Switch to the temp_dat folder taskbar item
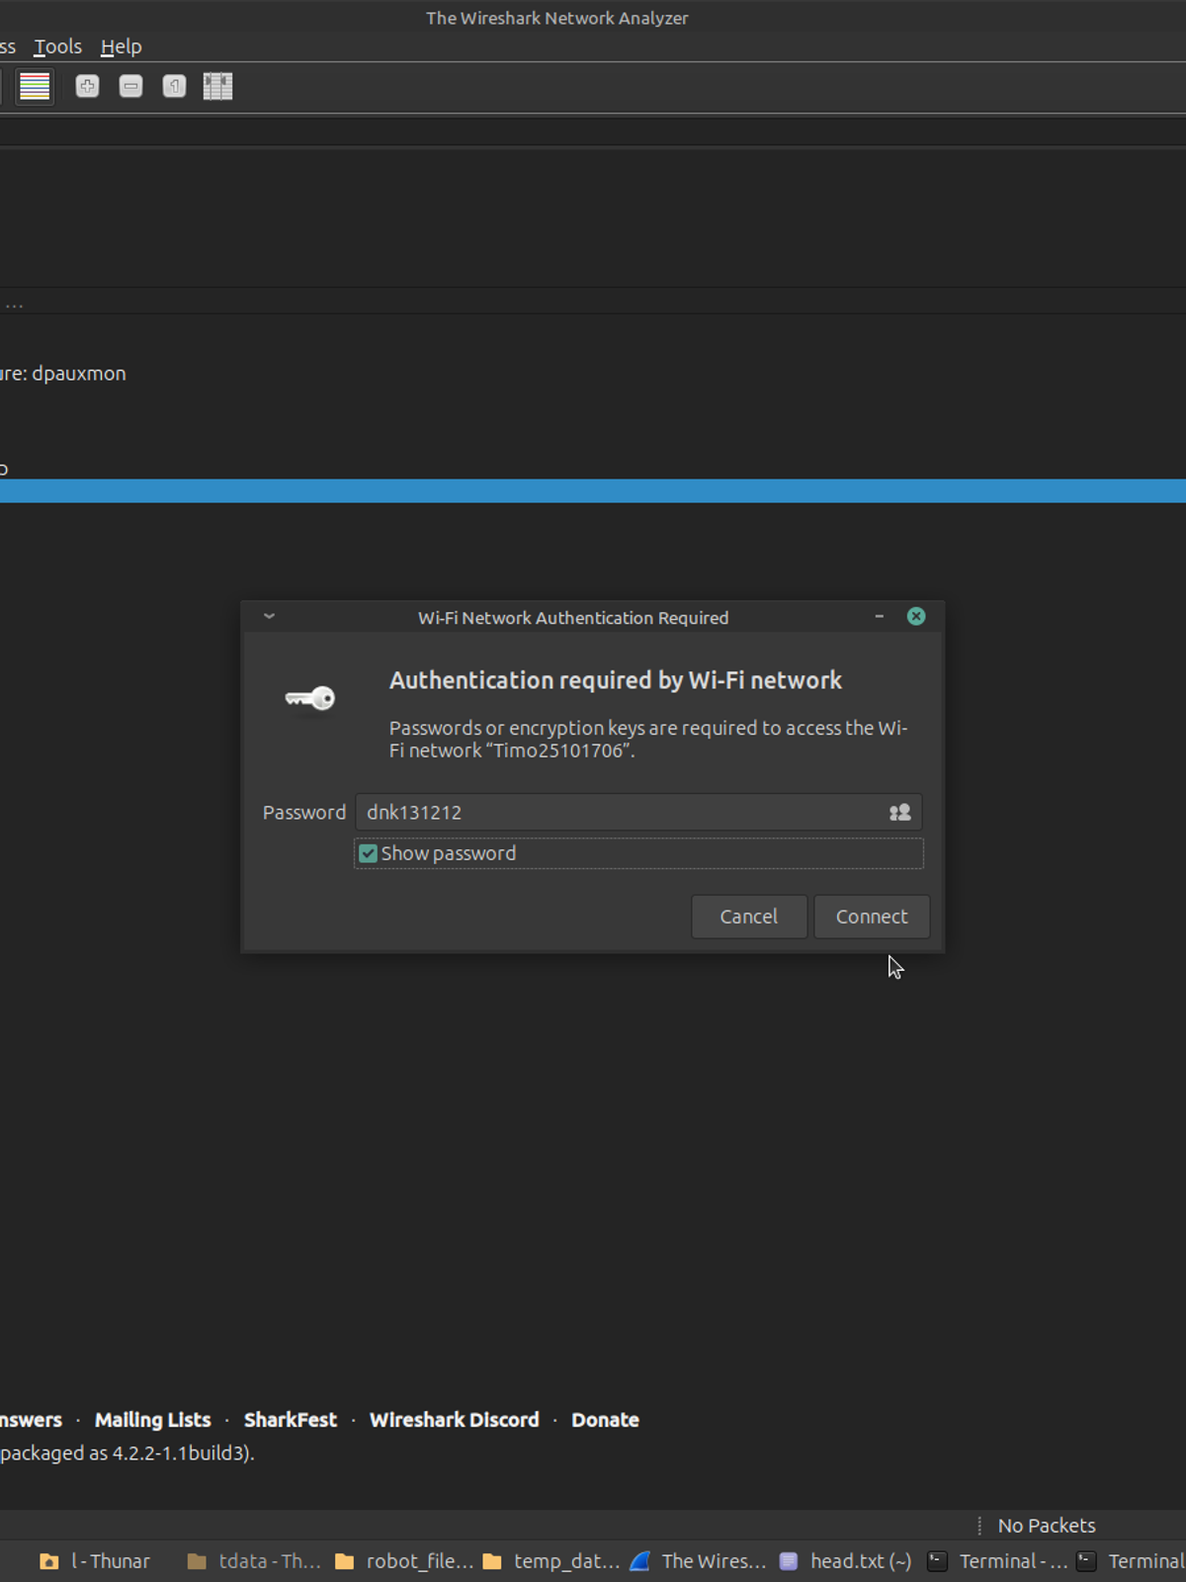1186x1582 pixels. pyautogui.click(x=551, y=1561)
